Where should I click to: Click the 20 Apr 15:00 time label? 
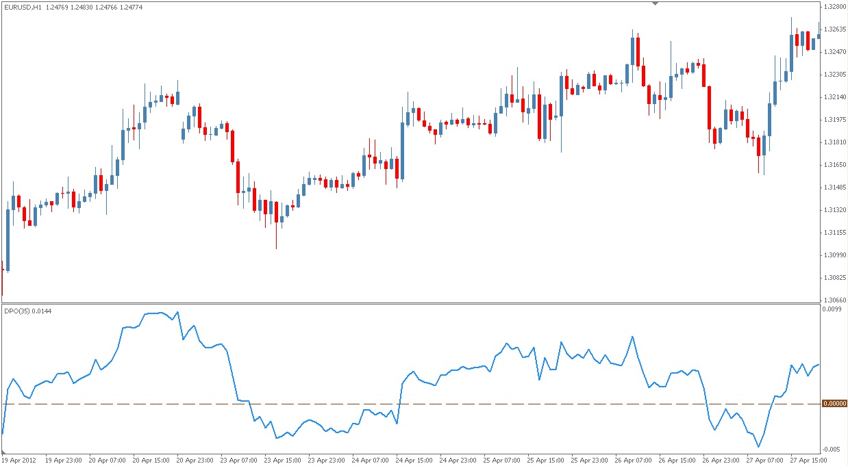(x=150, y=461)
